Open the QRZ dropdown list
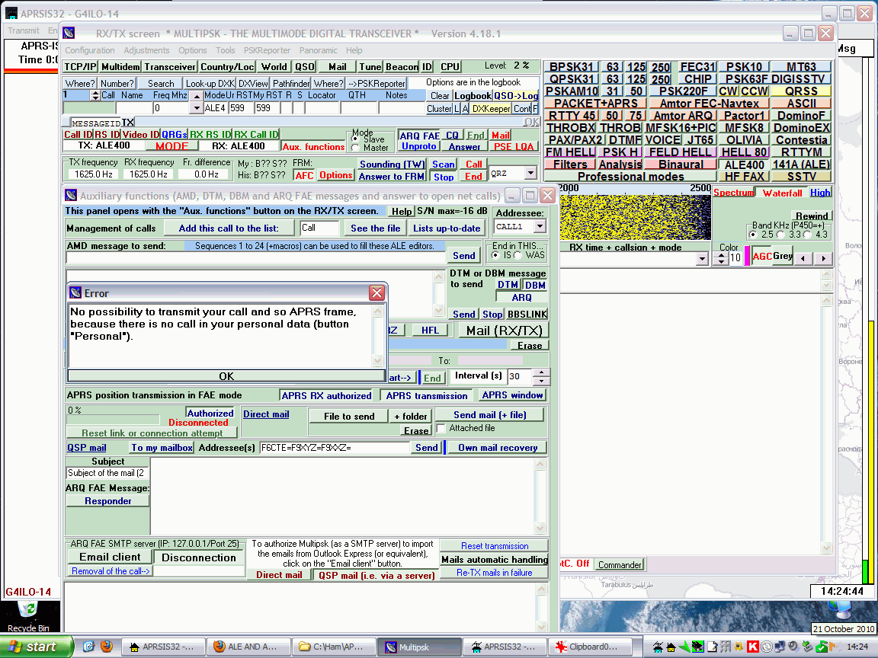Image resolution: width=878 pixels, height=658 pixels. [530, 174]
